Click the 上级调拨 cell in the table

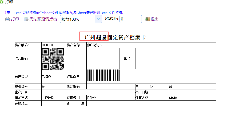[48, 98]
